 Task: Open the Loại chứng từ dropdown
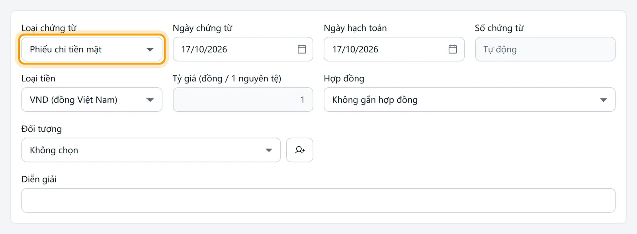coord(92,49)
